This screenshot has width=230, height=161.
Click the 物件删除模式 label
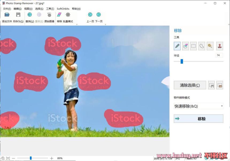tap(182, 98)
